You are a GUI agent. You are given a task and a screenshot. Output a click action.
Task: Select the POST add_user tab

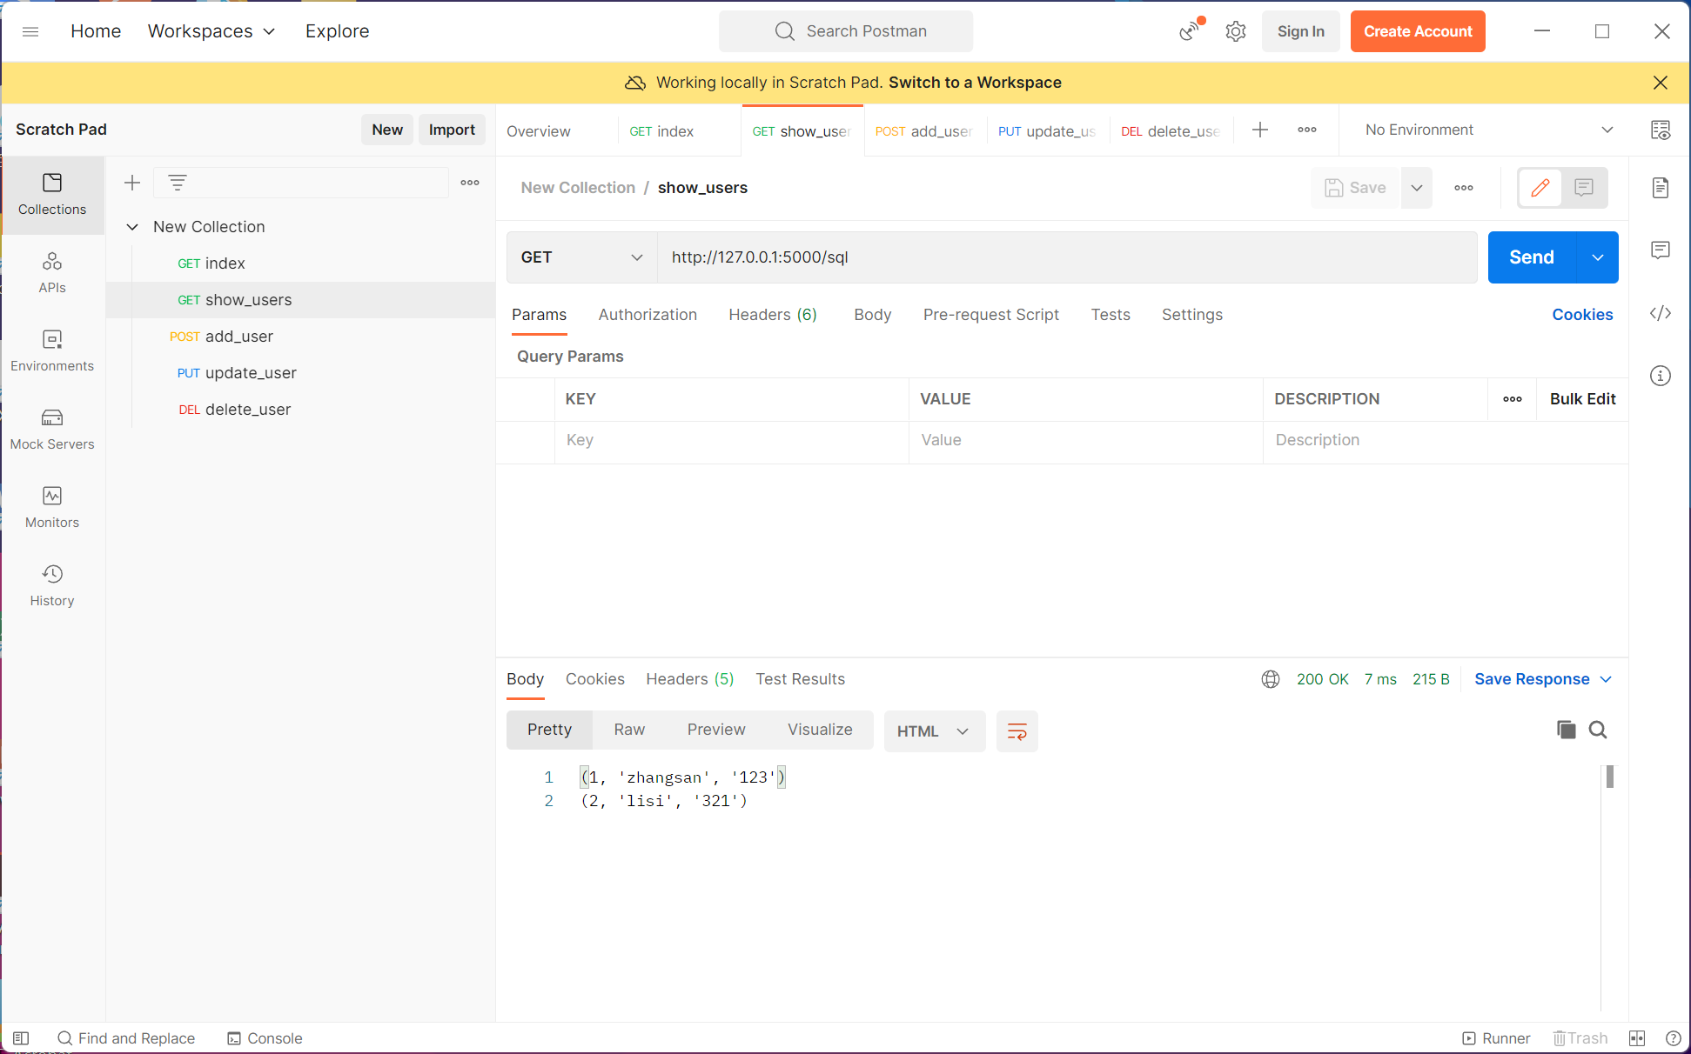coord(923,131)
